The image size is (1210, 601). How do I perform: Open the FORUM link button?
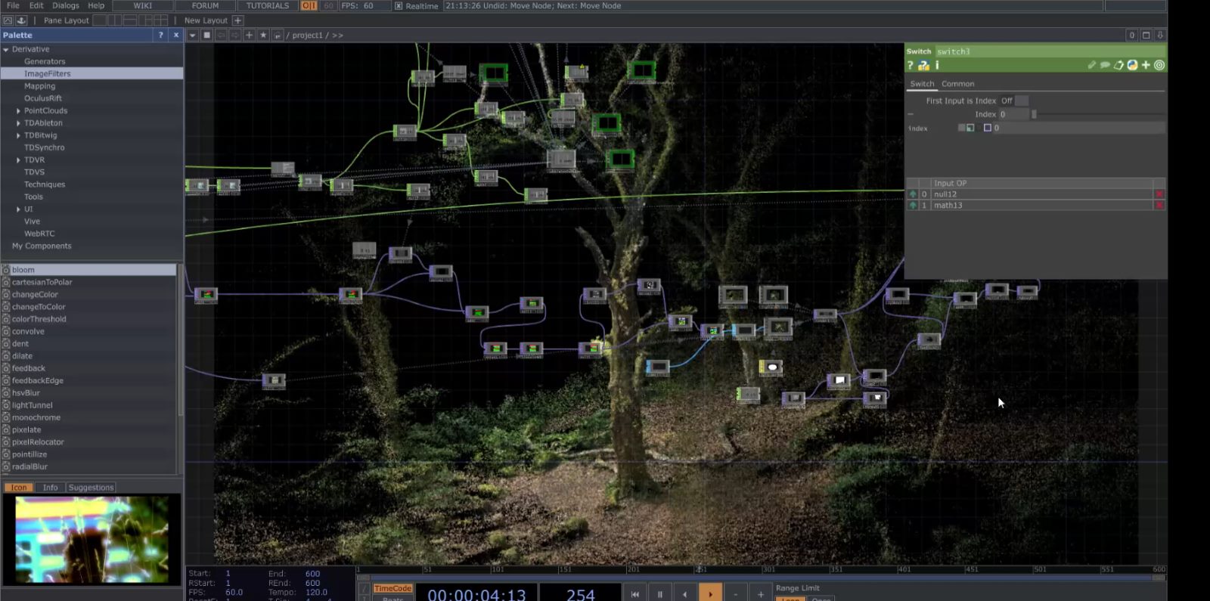(205, 5)
